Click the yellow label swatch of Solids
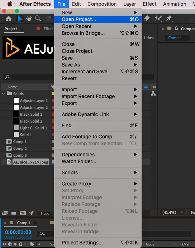The image size is (195, 248). coord(53,94)
